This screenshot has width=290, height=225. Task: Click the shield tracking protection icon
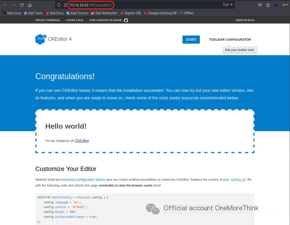pyautogui.click(x=59, y=5)
